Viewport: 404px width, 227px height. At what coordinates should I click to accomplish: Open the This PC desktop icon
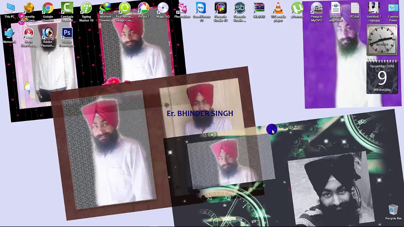[x=9, y=10]
